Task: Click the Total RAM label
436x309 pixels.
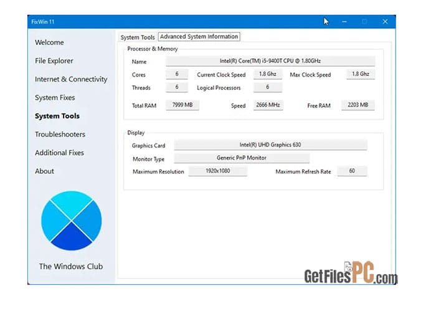Action: [144, 106]
